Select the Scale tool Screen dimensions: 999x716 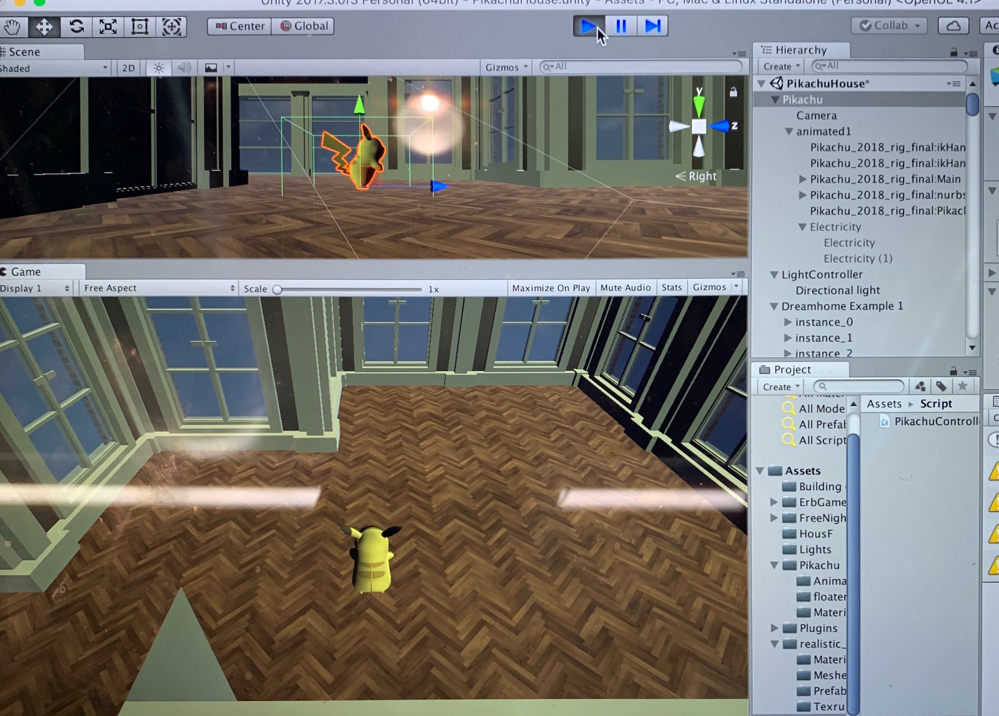point(108,27)
